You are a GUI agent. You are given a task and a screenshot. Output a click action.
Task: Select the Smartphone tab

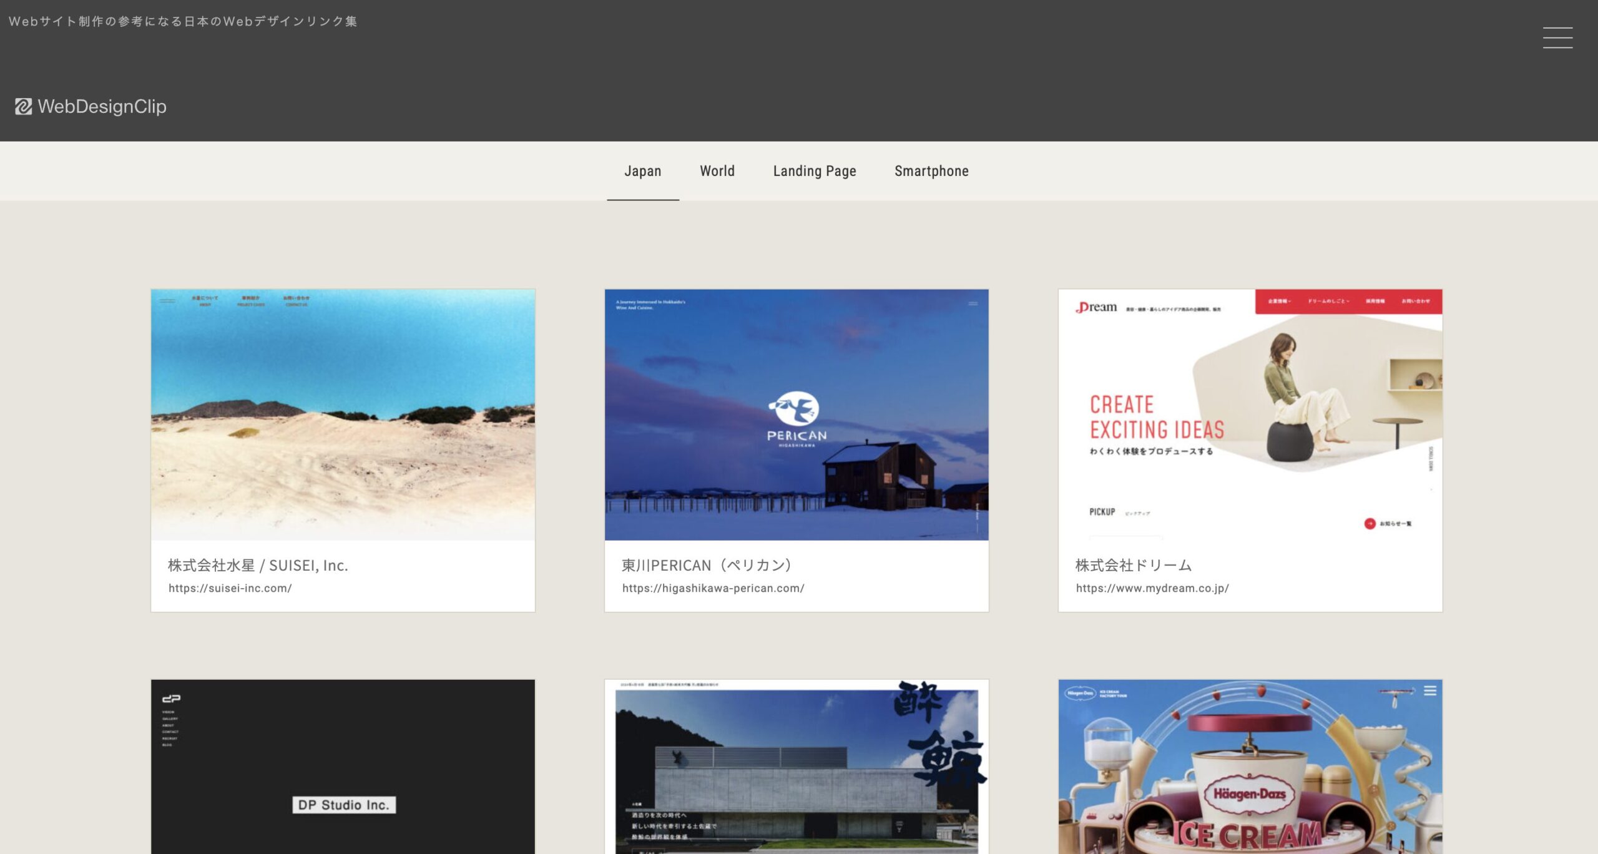931,171
